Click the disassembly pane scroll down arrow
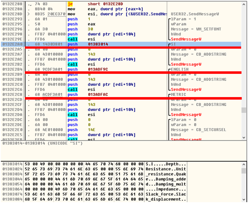248x203 pixels. pyautogui.click(x=244, y=138)
